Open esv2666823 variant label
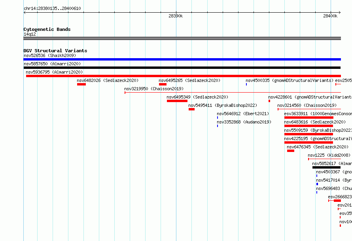The image size is (352, 241). [x=340, y=197]
